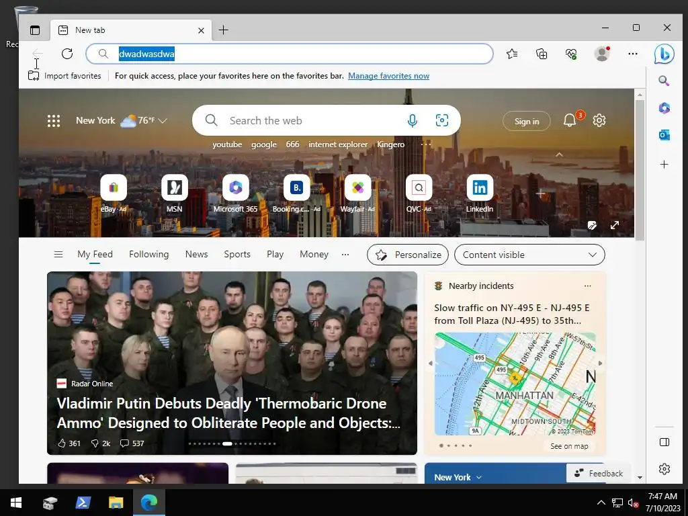Switch to My Feed tab
The height and width of the screenshot is (516, 688).
(x=95, y=254)
